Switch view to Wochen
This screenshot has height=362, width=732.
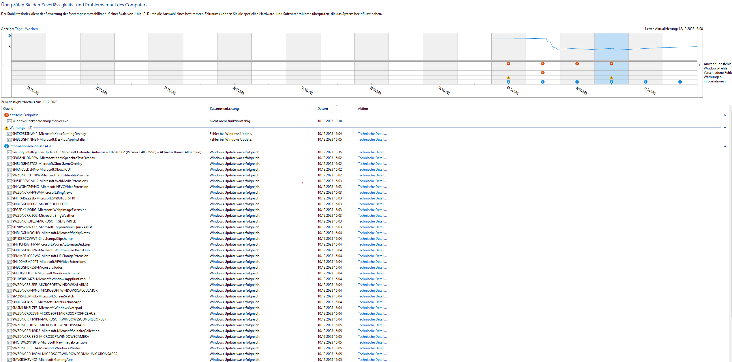(31, 29)
